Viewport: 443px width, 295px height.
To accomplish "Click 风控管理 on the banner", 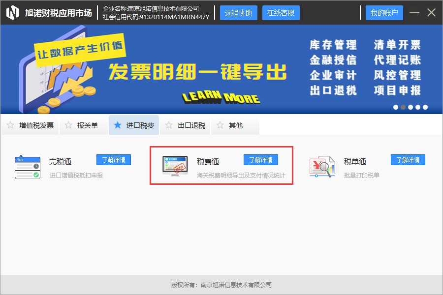I will pyautogui.click(x=397, y=75).
